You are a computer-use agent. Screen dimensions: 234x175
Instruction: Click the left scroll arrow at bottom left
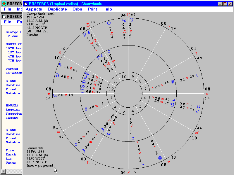3,171
